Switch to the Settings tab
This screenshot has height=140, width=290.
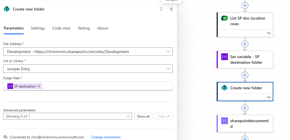(38, 28)
